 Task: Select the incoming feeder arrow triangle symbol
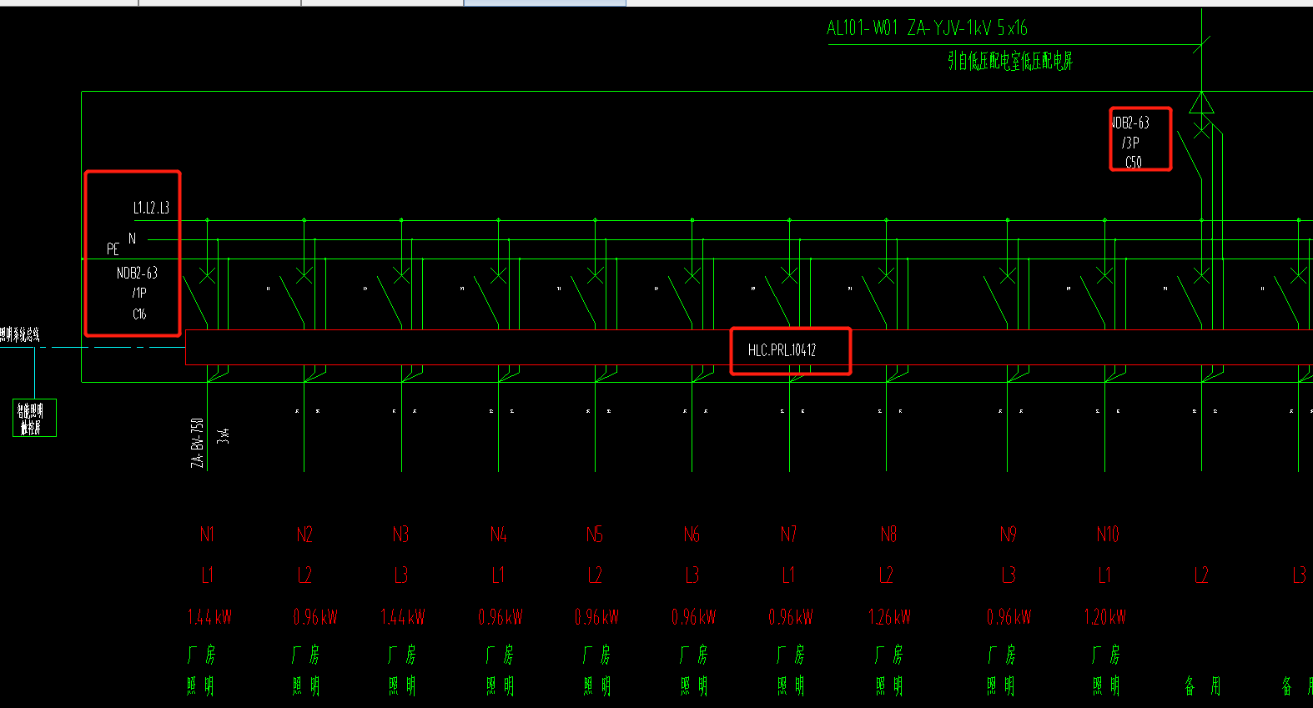[1201, 103]
